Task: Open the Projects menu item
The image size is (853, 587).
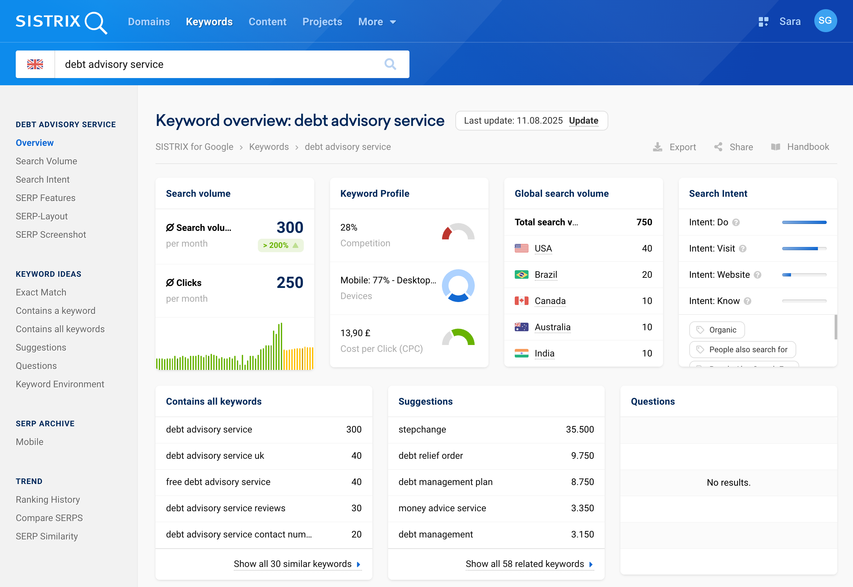Action: click(322, 22)
